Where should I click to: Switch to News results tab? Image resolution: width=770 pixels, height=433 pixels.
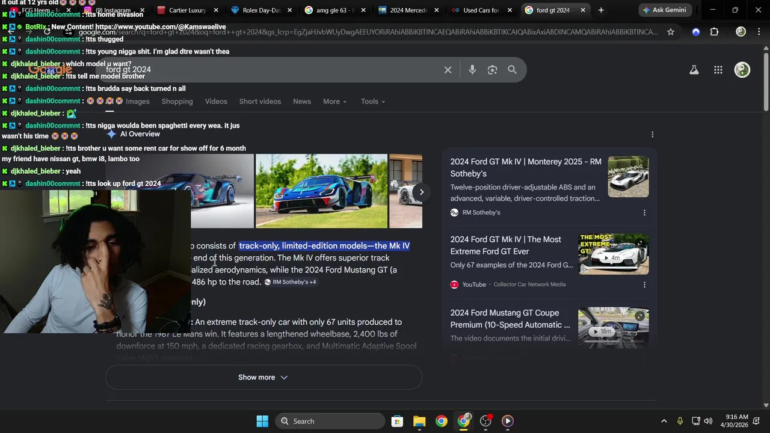point(302,102)
